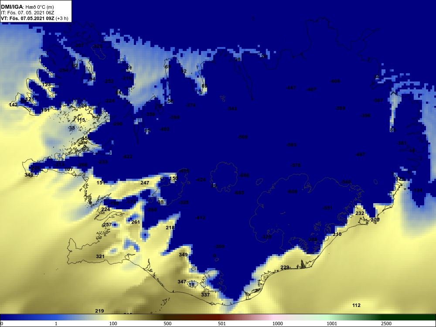The image size is (436, 327).
Task: Click the '100' label on the color scale
Action: click(113, 324)
